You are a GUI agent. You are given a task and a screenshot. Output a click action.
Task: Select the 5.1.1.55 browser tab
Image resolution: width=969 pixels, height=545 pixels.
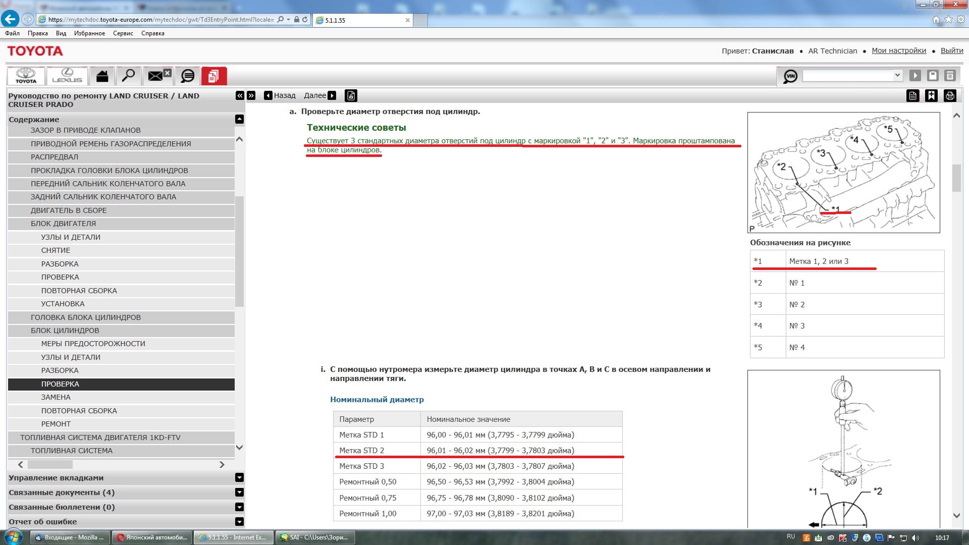pyautogui.click(x=362, y=20)
